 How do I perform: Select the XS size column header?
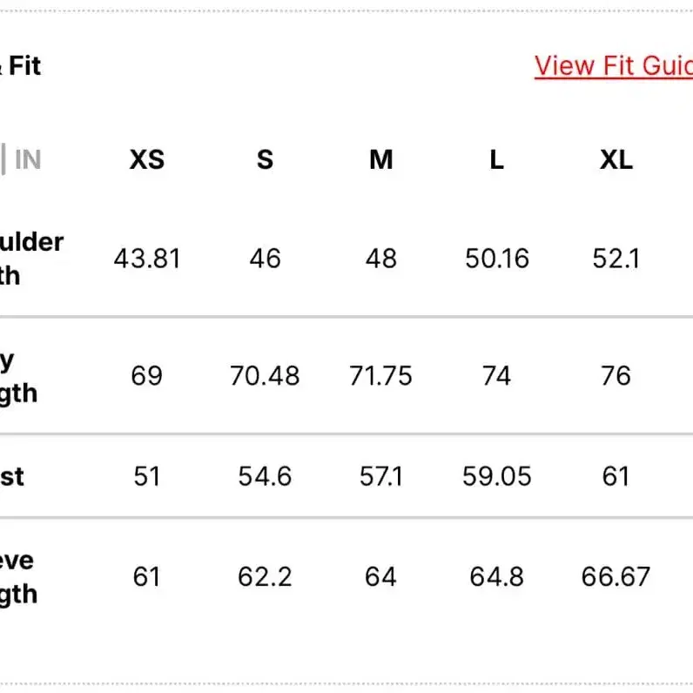[x=146, y=159]
